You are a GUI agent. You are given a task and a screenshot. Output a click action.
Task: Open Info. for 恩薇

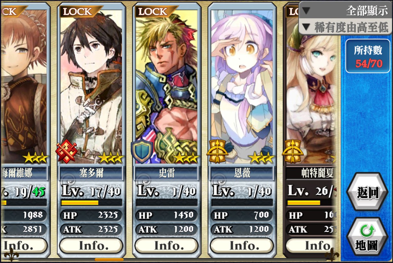(x=242, y=246)
